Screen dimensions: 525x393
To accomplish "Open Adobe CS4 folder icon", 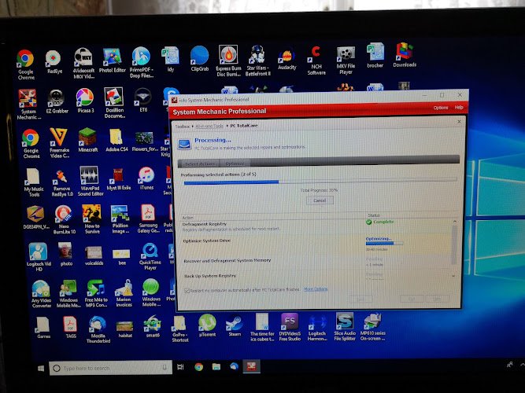I will coord(116,141).
